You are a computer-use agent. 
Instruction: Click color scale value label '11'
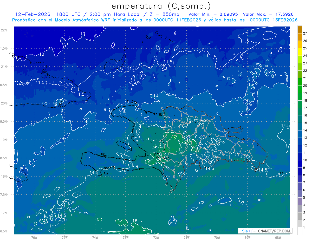305,153
